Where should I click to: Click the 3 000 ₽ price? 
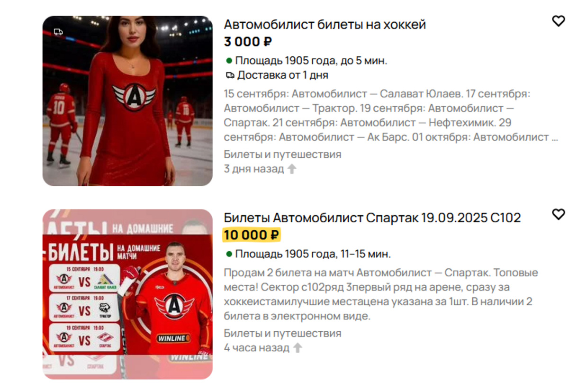click(x=248, y=42)
